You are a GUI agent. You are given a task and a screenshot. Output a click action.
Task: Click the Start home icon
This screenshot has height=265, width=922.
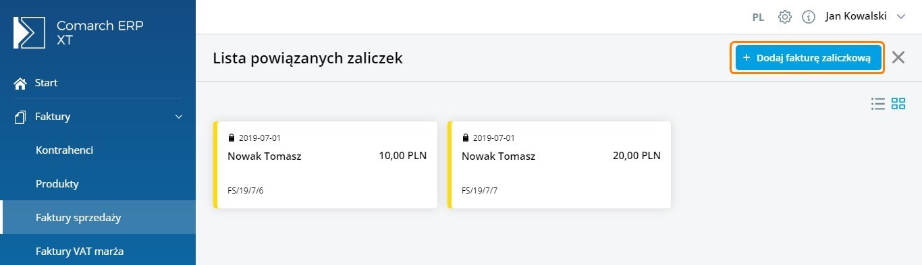[x=20, y=83]
